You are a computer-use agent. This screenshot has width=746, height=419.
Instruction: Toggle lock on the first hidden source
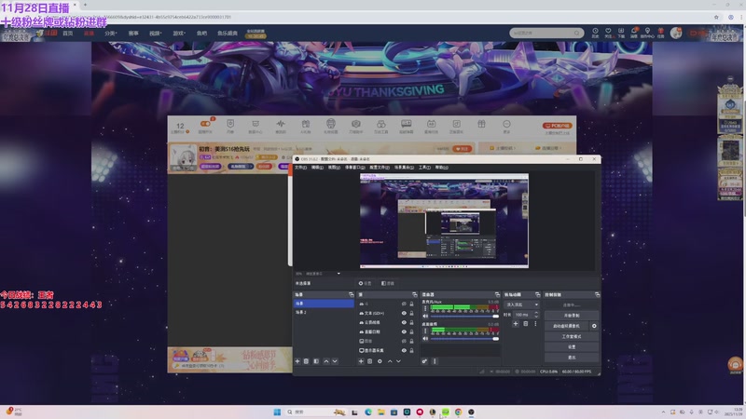point(412,304)
